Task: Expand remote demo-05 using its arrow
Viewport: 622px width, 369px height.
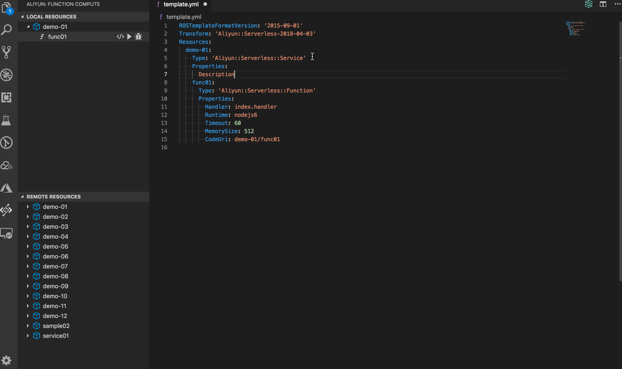Action: coord(28,246)
